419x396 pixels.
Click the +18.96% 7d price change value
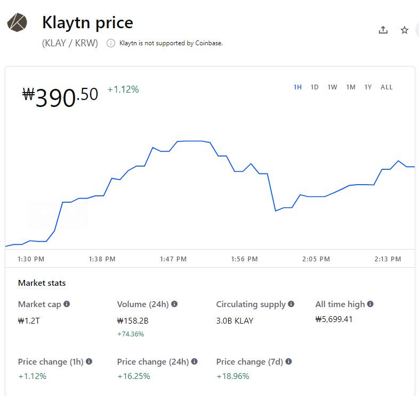[233, 376]
